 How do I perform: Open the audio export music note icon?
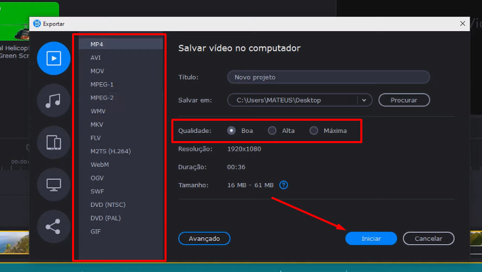coord(53,101)
